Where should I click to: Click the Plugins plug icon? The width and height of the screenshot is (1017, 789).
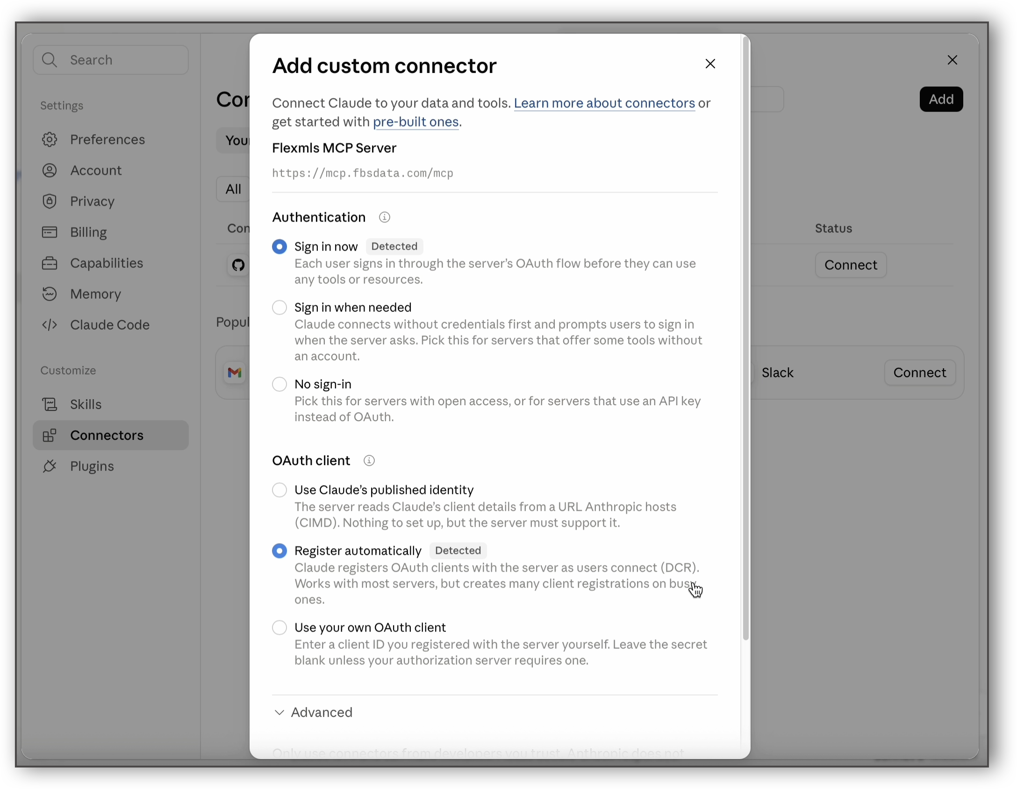click(x=50, y=466)
